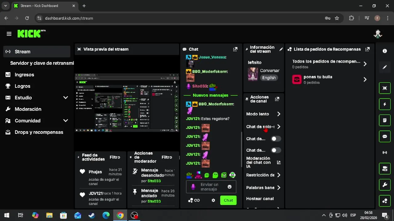Open the user avatar at top right
Screen dimensions: 394x221
point(378,34)
